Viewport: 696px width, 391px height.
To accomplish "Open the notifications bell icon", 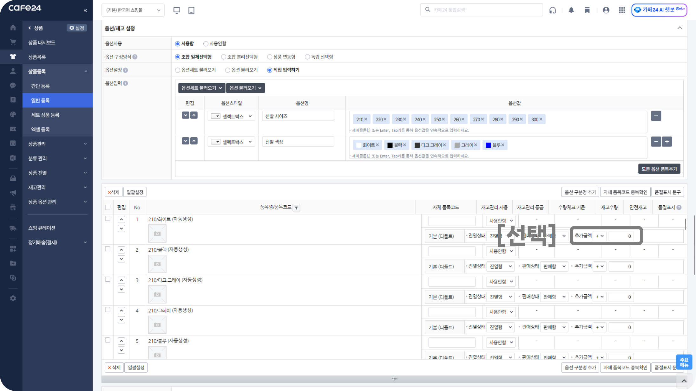I will click(571, 10).
